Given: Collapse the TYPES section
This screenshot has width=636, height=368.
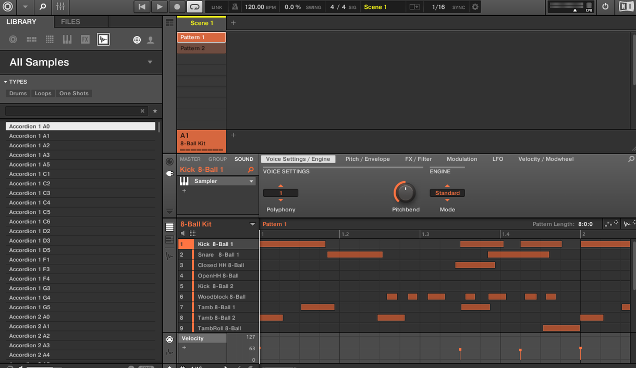Looking at the screenshot, I should click(x=6, y=82).
